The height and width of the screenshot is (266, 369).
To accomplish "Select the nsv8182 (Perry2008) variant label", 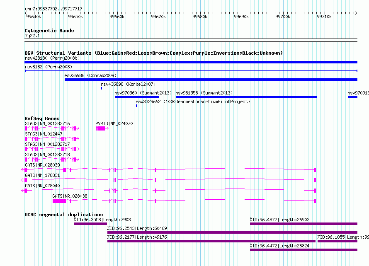I will 49,67.
